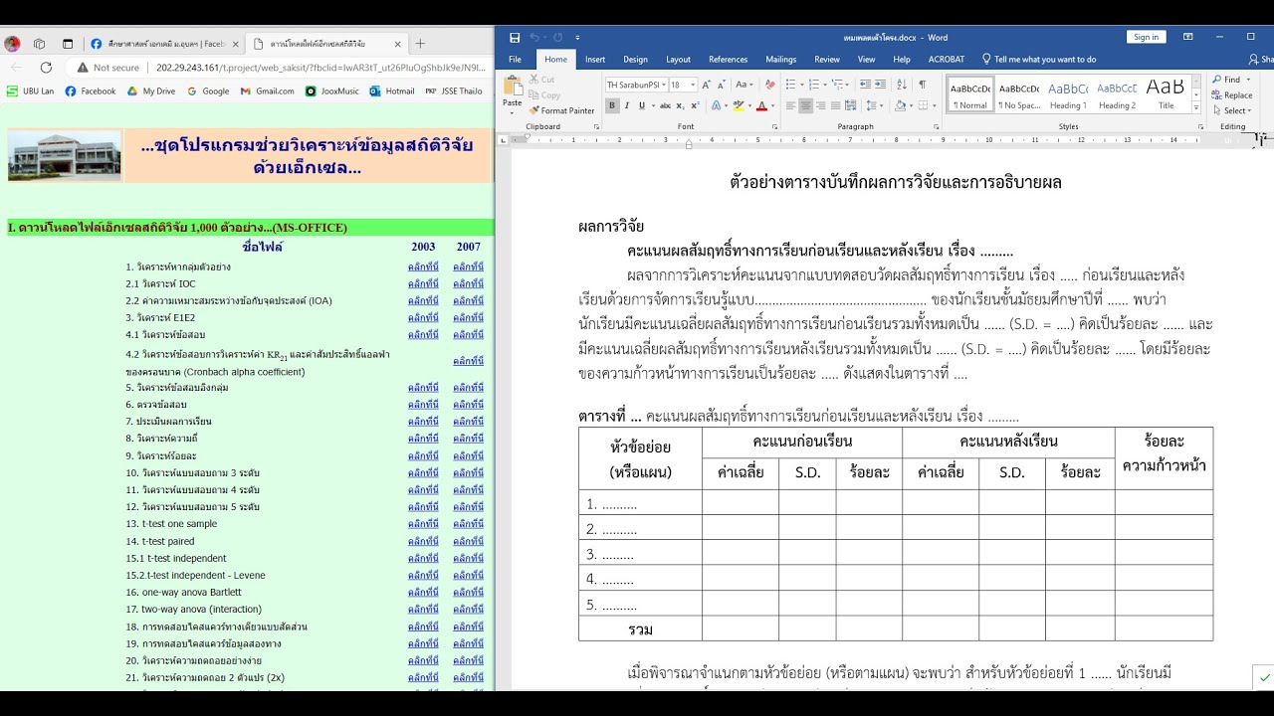Apply Thai distributed alignment

pos(851,105)
